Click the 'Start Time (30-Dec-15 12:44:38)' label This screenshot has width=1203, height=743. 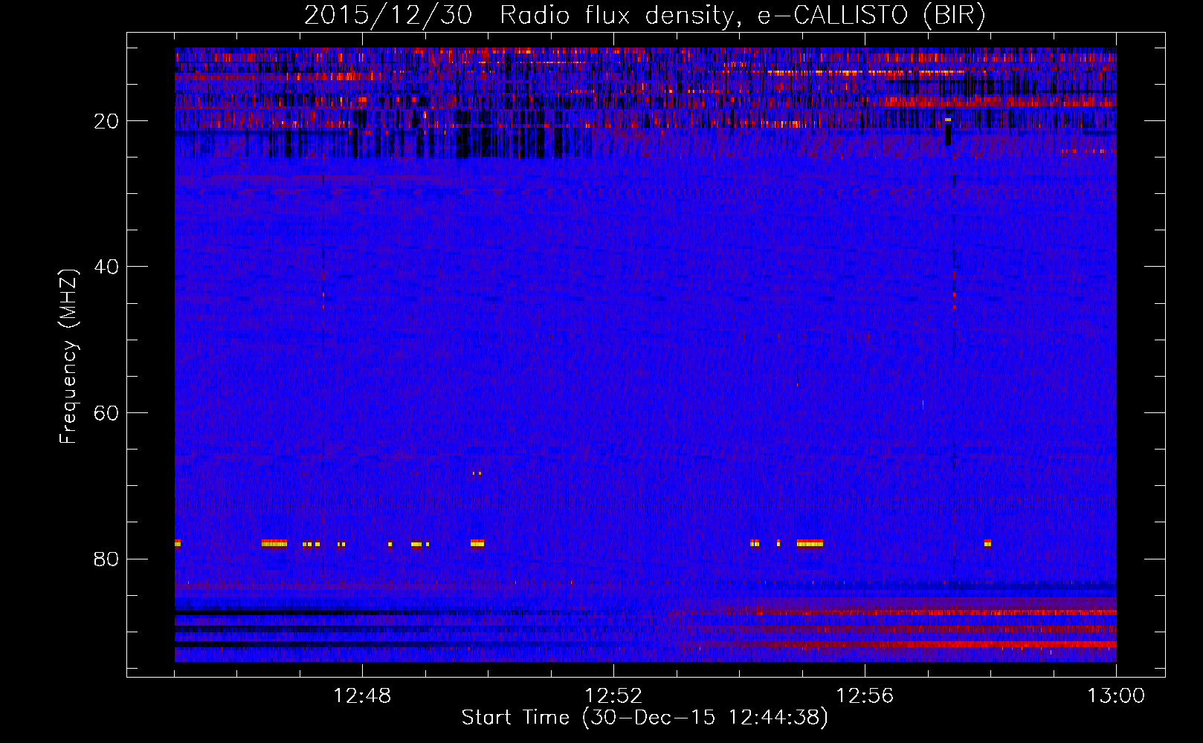(x=645, y=718)
